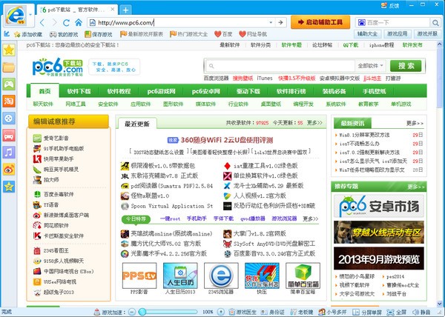
Task: Open the blue square star sidebar icon
Action: [9, 187]
